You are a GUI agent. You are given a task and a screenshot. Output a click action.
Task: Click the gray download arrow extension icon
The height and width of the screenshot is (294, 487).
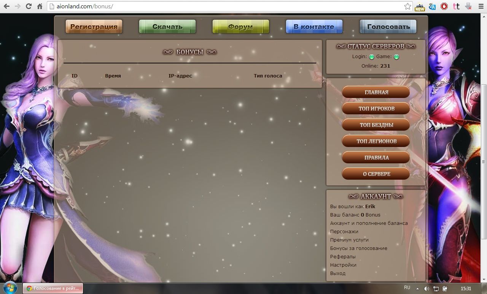coord(468,6)
